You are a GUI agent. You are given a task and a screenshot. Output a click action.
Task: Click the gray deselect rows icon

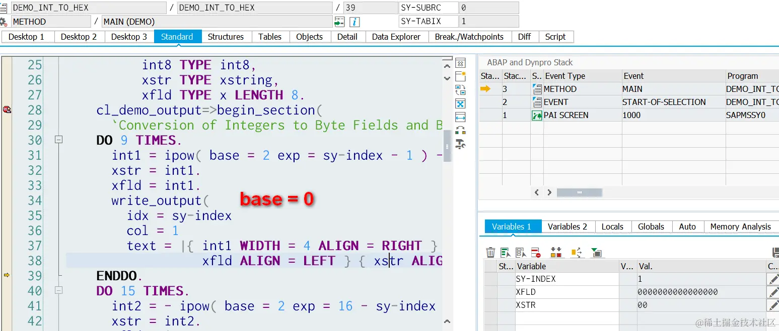[521, 252]
